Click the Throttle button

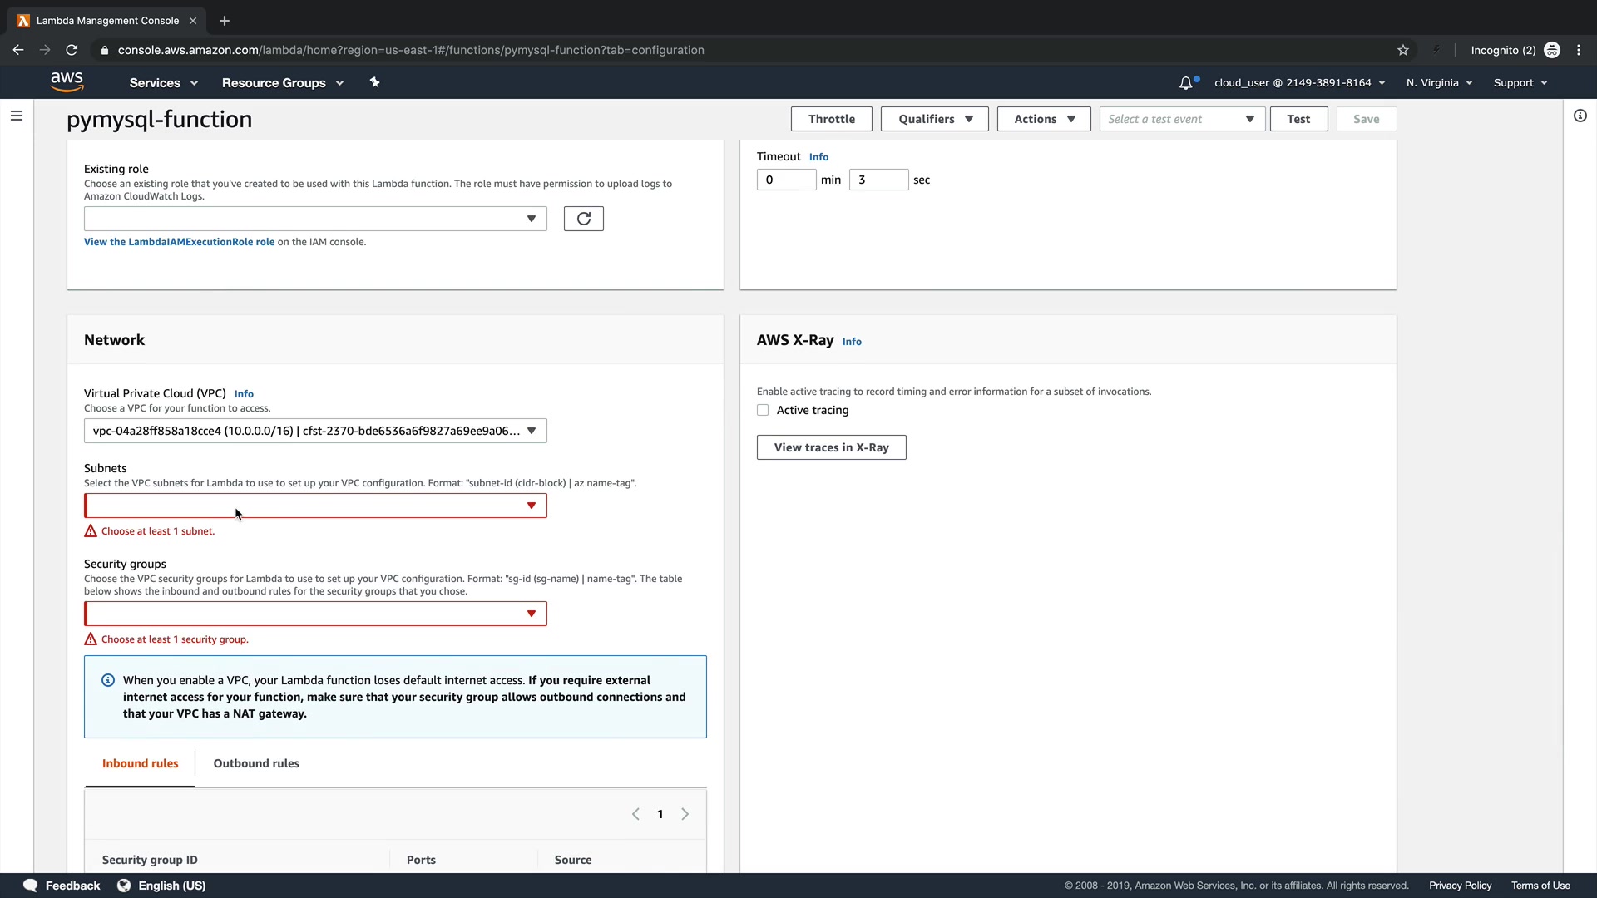point(831,119)
